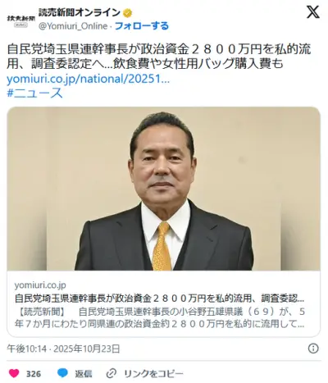Screen dimensions: 328x383
Task: Click the blue reply bubble icon
Action: (62, 373)
